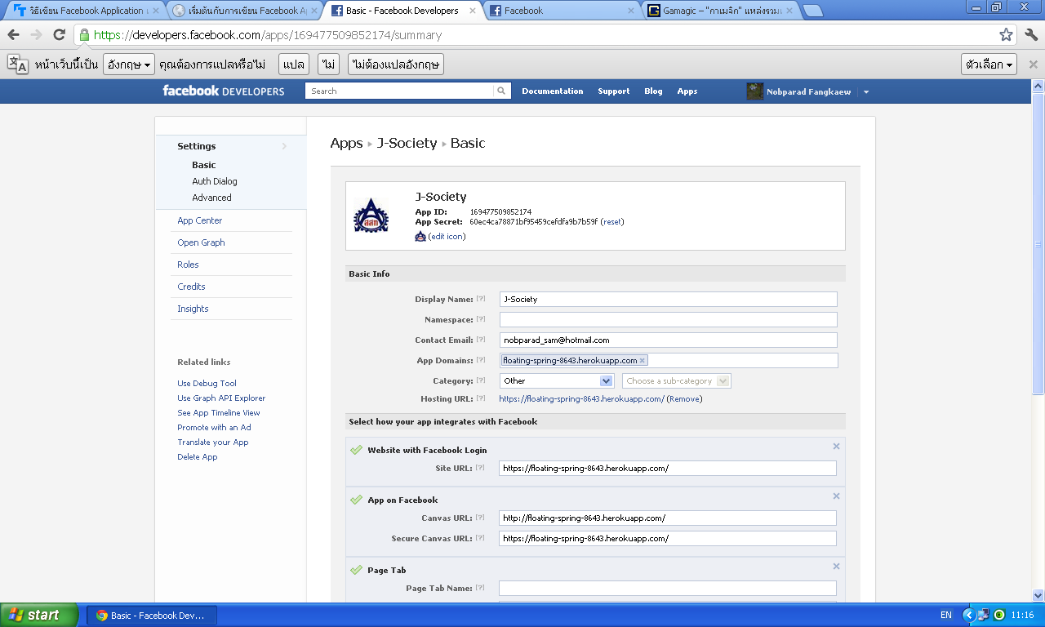Open Credits sidebar link
Viewport: 1045px width, 627px height.
(191, 287)
